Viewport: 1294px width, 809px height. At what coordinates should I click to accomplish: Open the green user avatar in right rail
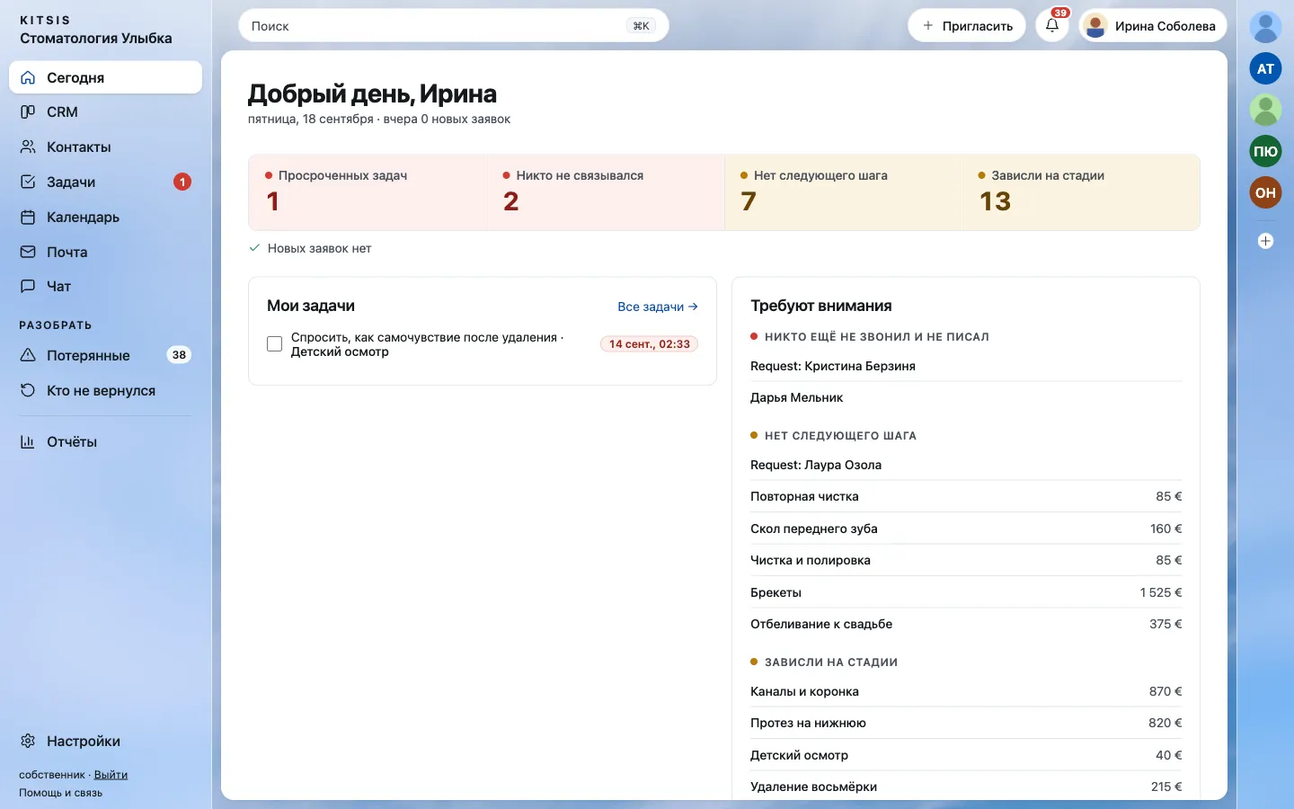(x=1265, y=110)
